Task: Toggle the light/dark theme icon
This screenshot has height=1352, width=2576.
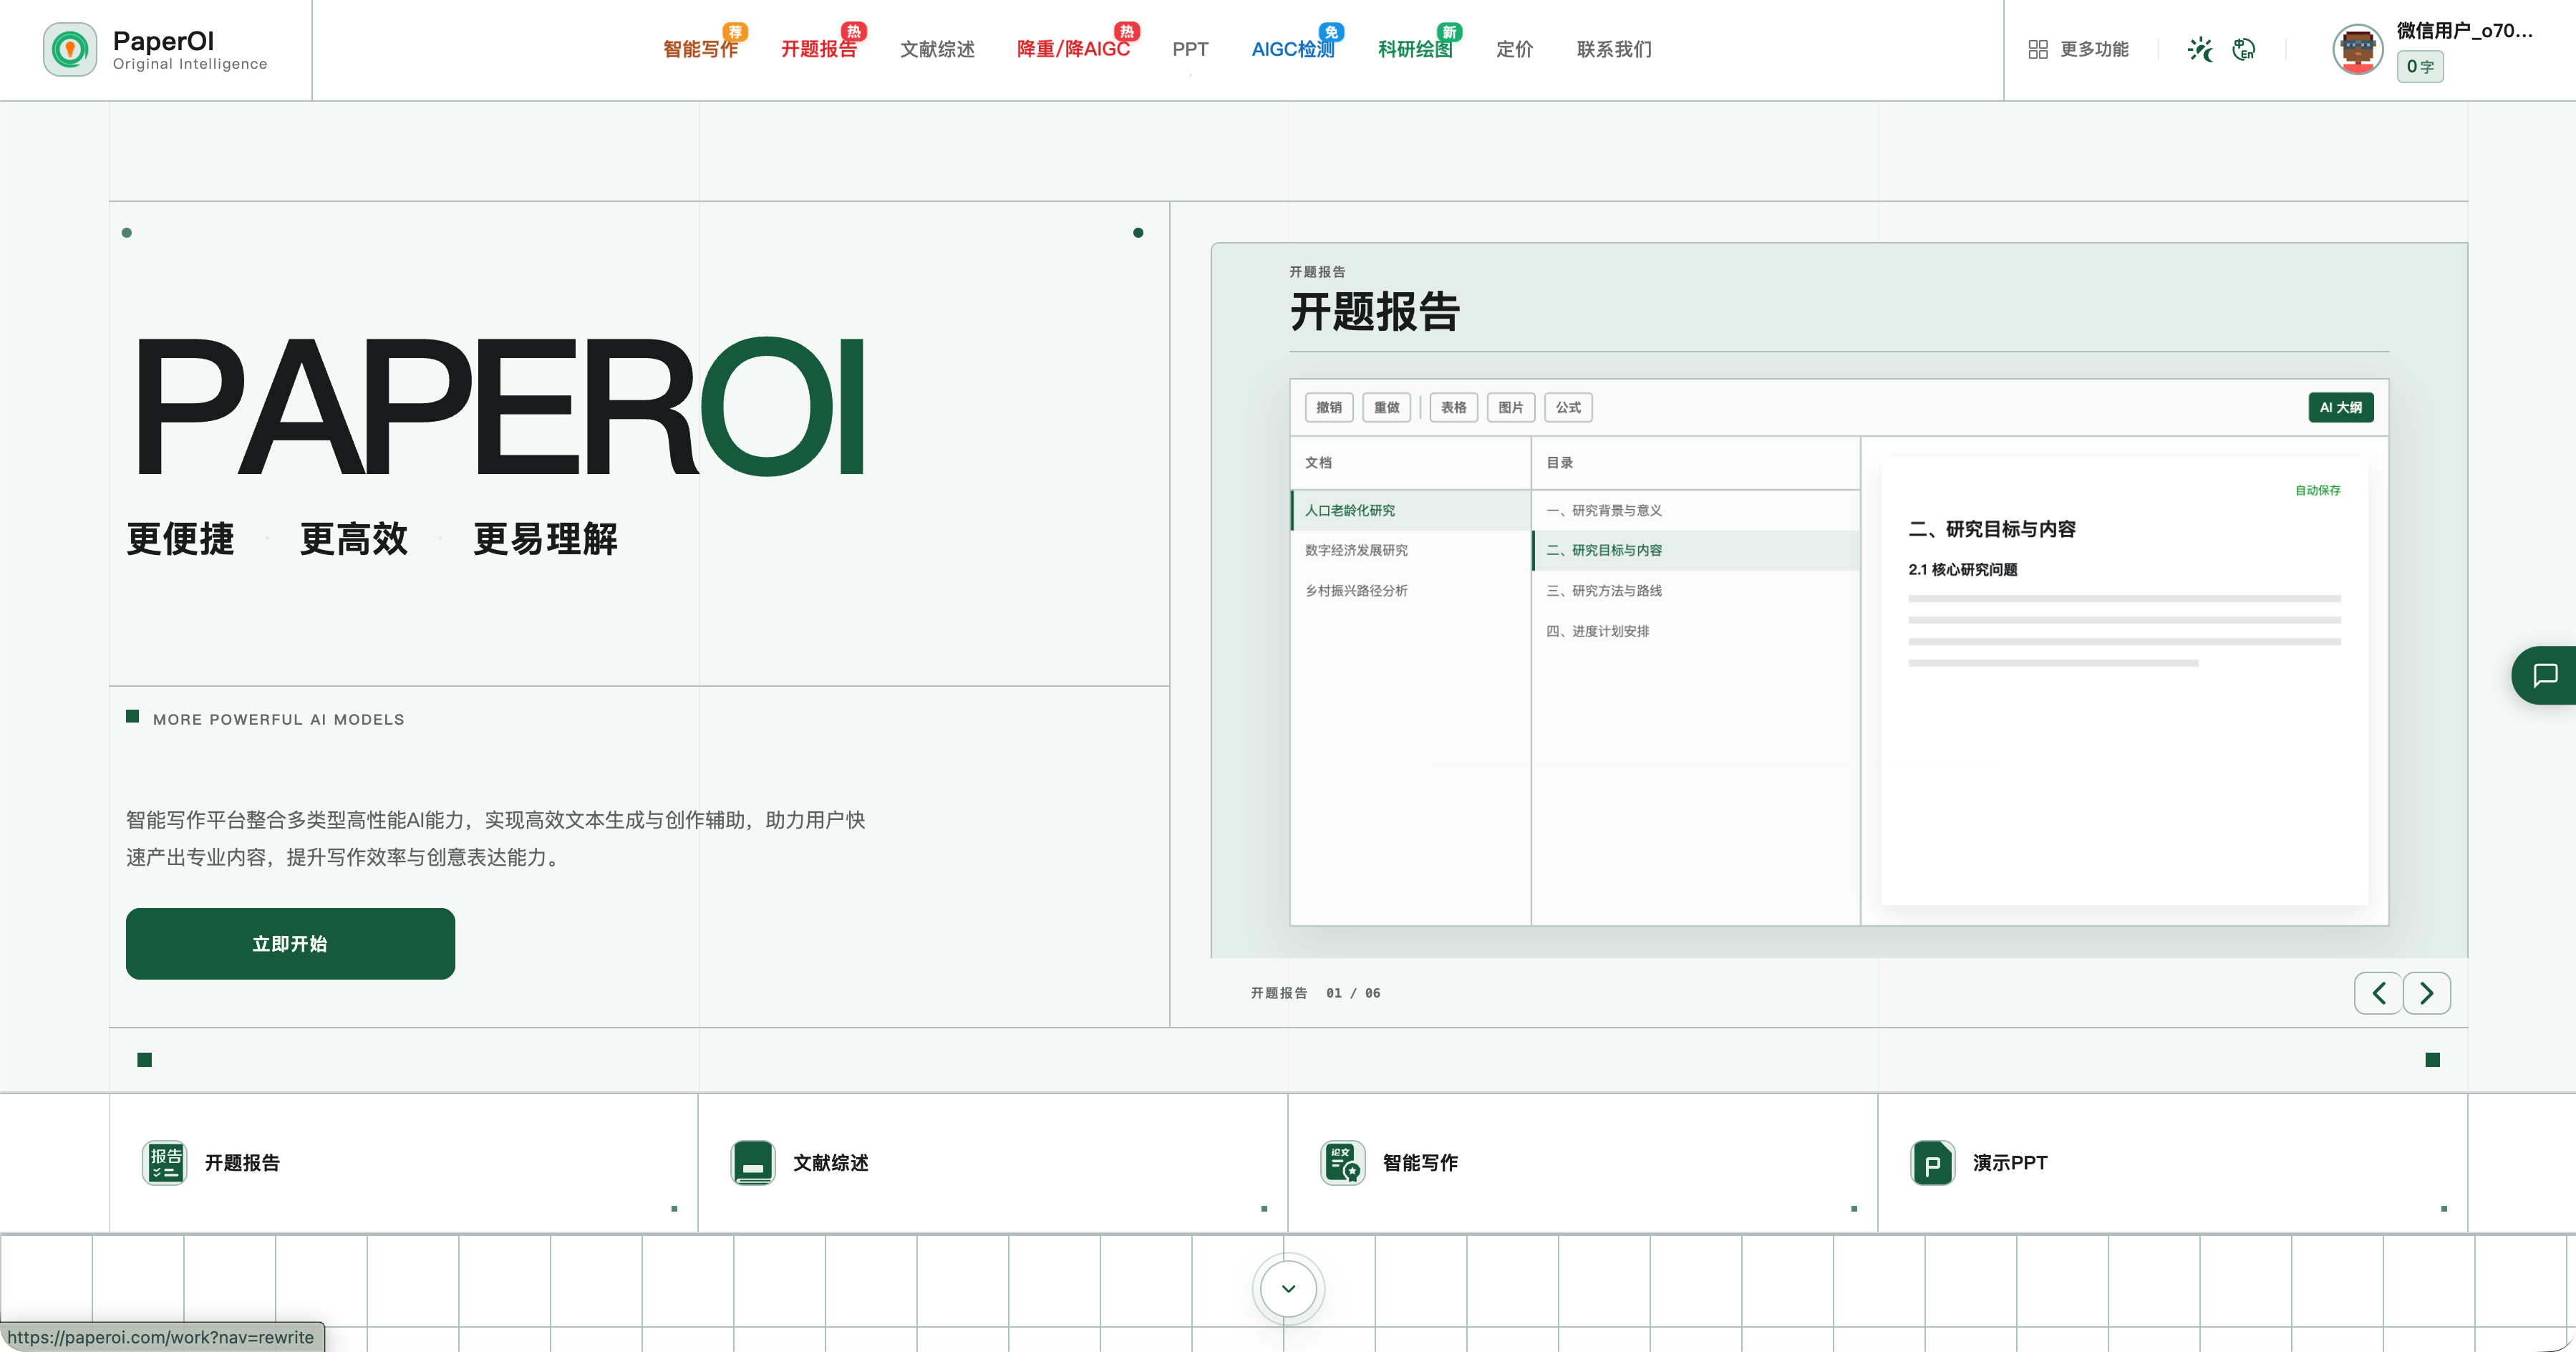Action: tap(2200, 49)
